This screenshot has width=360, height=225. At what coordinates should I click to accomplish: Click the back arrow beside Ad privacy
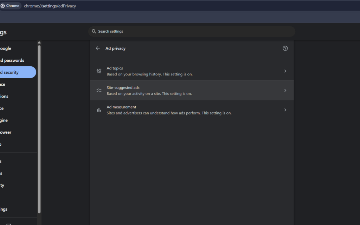coord(98,48)
